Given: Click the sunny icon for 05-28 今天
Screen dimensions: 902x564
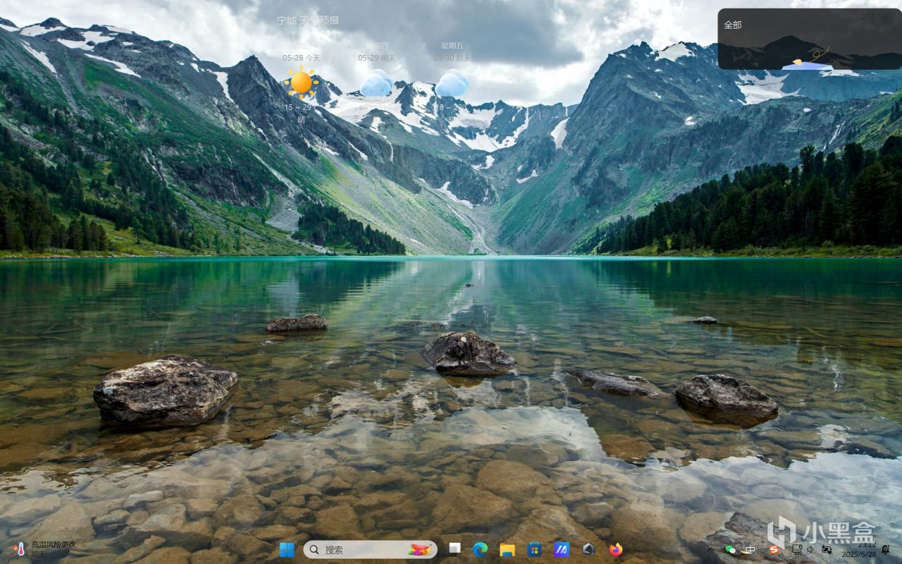Looking at the screenshot, I should point(301,83).
